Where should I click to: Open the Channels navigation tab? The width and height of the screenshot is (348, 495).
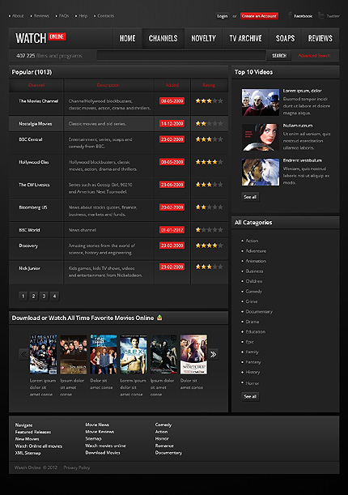(163, 38)
